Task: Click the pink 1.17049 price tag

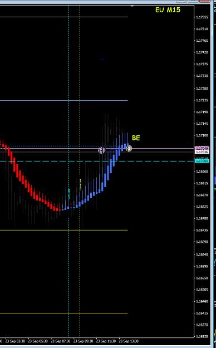Action: point(202,148)
